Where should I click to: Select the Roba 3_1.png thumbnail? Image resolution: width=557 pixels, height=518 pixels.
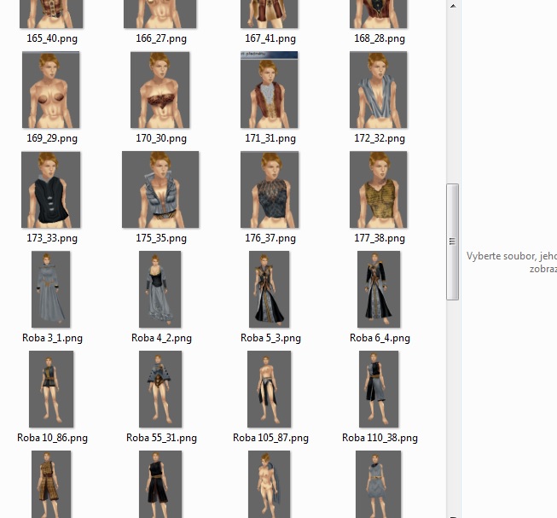tap(51, 289)
